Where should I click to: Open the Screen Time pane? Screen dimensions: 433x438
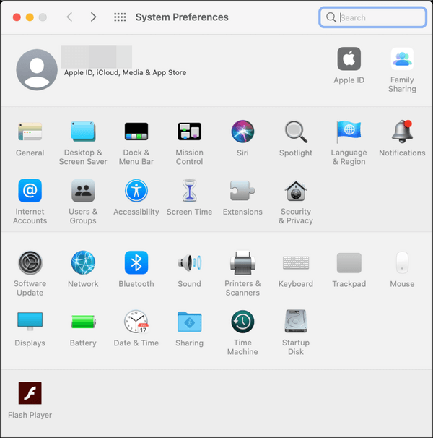click(189, 192)
